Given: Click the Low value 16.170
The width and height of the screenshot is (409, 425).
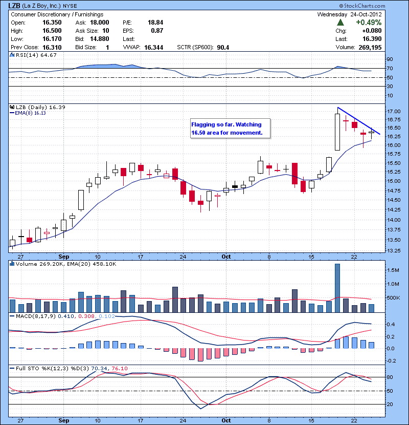Looking at the screenshot, I should [x=52, y=39].
